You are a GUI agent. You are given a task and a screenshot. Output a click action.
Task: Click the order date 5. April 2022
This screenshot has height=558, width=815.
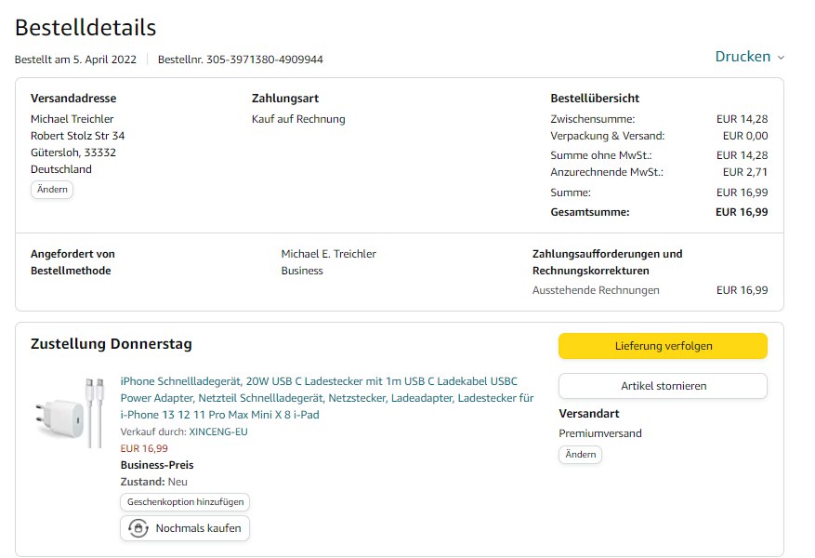point(99,60)
